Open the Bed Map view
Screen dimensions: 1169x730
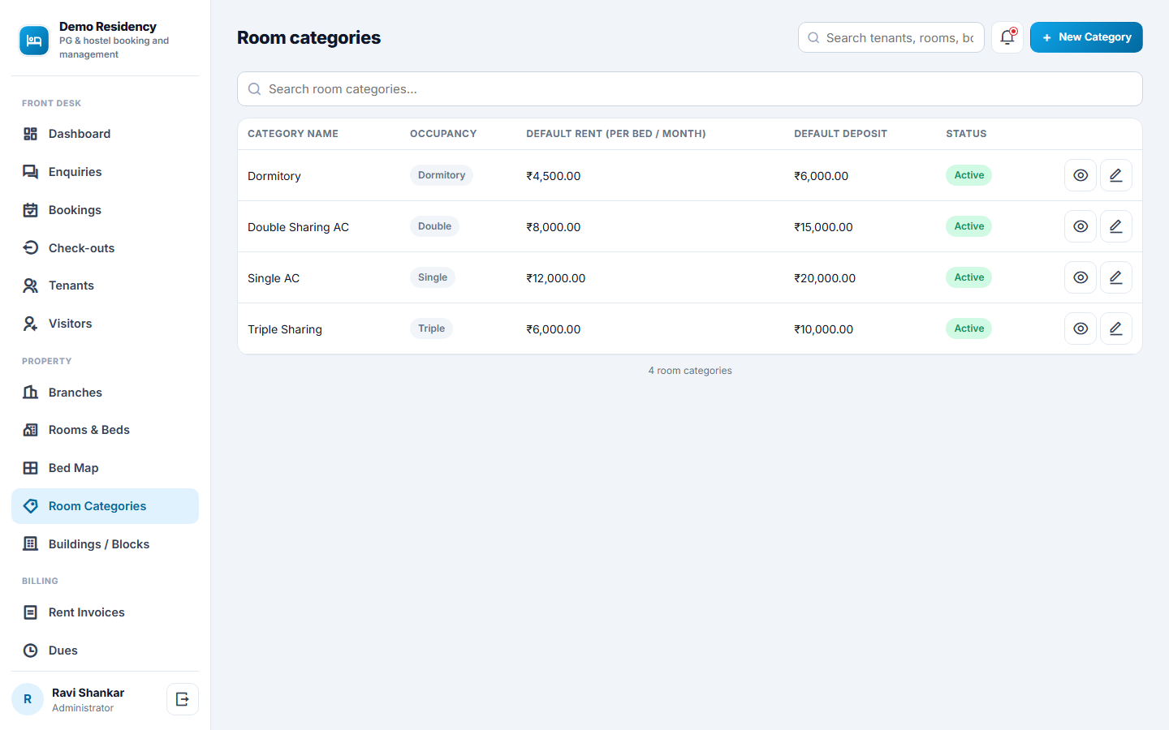tap(105, 468)
